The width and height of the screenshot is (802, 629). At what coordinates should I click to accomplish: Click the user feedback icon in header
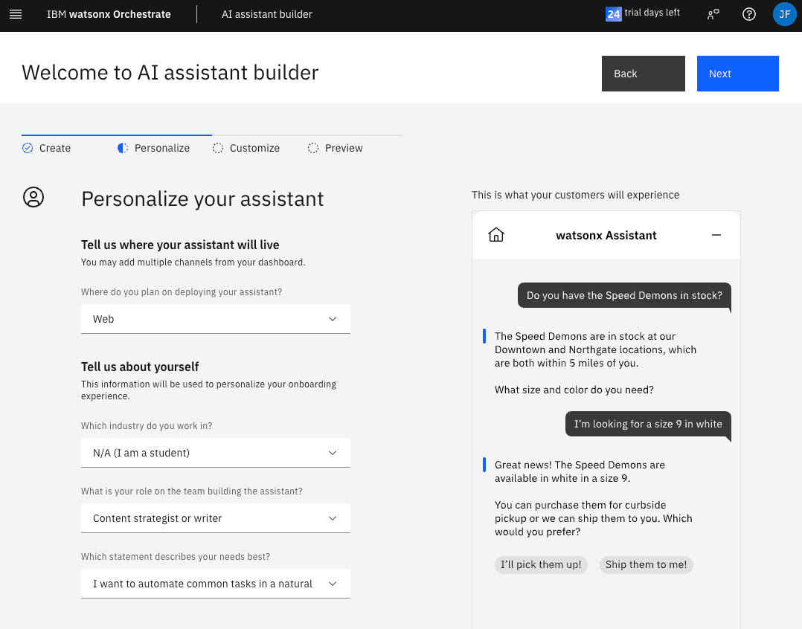(713, 14)
